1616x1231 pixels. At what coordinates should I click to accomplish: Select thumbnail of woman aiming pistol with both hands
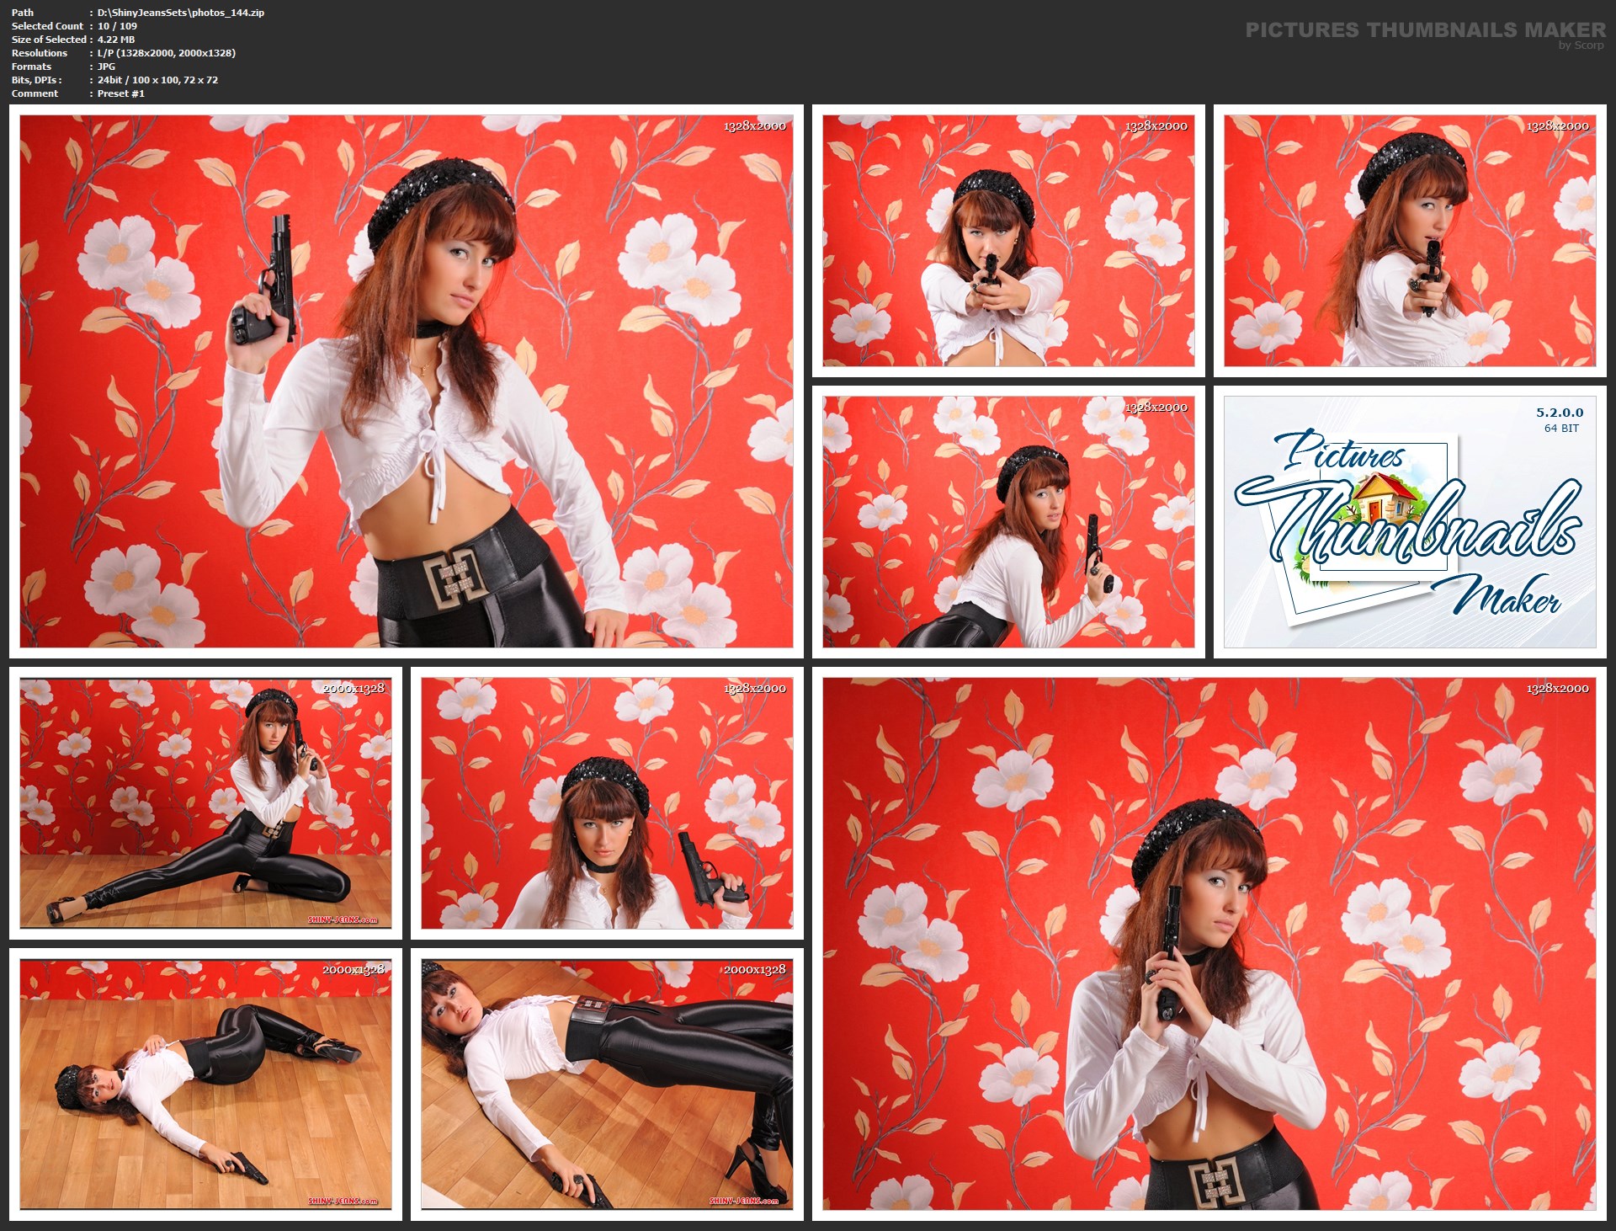point(1008,241)
